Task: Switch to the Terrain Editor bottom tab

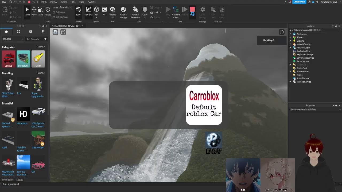Action: point(7,180)
